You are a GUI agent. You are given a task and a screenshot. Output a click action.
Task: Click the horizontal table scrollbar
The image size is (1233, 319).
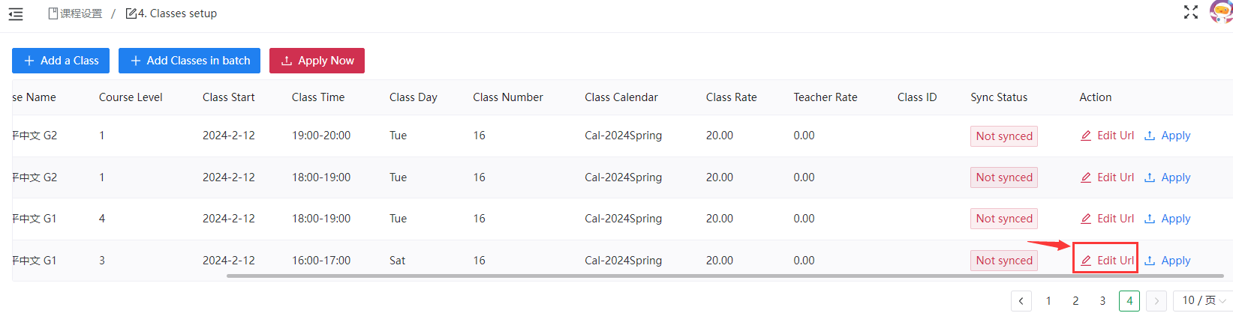pyautogui.click(x=724, y=276)
